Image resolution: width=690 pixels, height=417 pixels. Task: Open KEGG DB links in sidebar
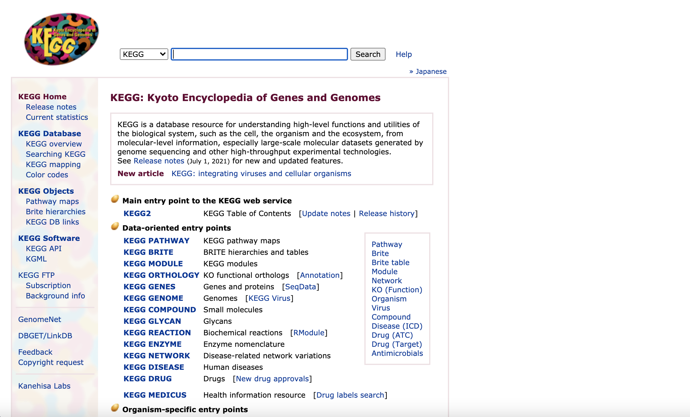52,222
